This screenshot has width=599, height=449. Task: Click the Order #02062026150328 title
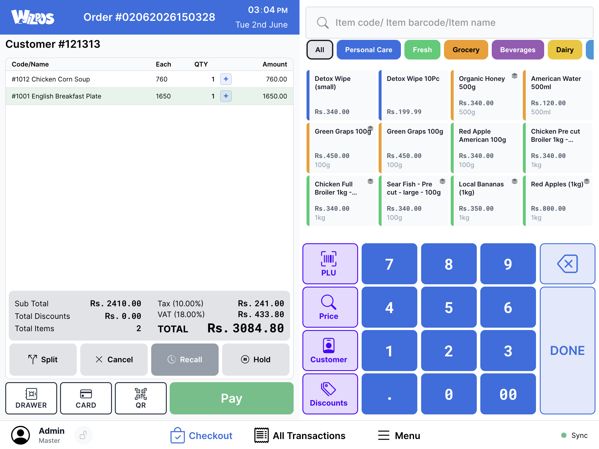[x=149, y=17]
